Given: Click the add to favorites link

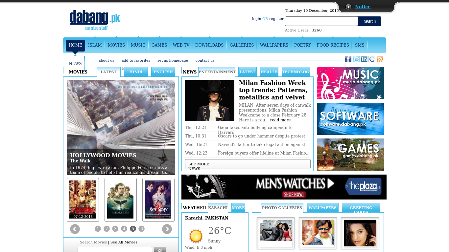Looking at the screenshot, I should tap(136, 60).
